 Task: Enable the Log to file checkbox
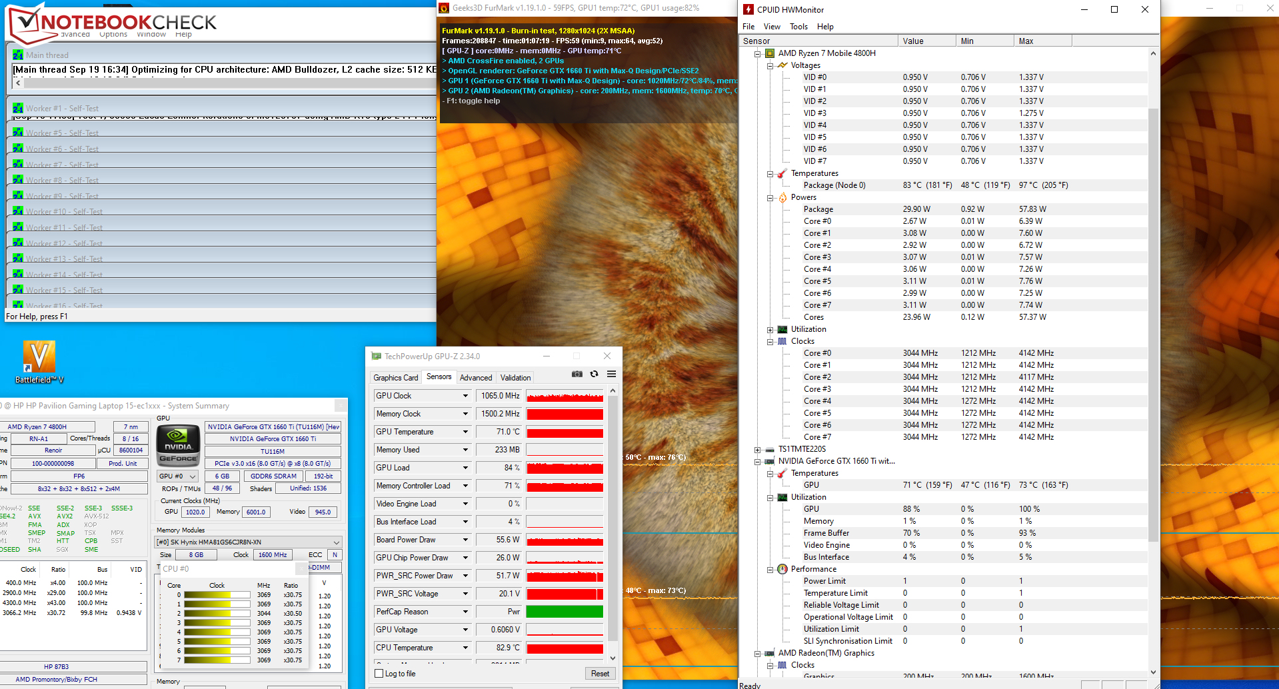pos(379,674)
